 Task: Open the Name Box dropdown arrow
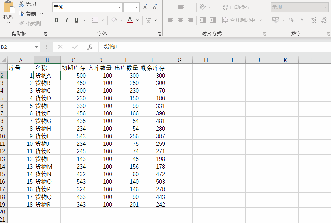tap(36, 47)
